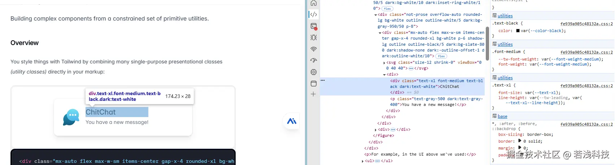Click the .font-medium selector

(x=506, y=52)
